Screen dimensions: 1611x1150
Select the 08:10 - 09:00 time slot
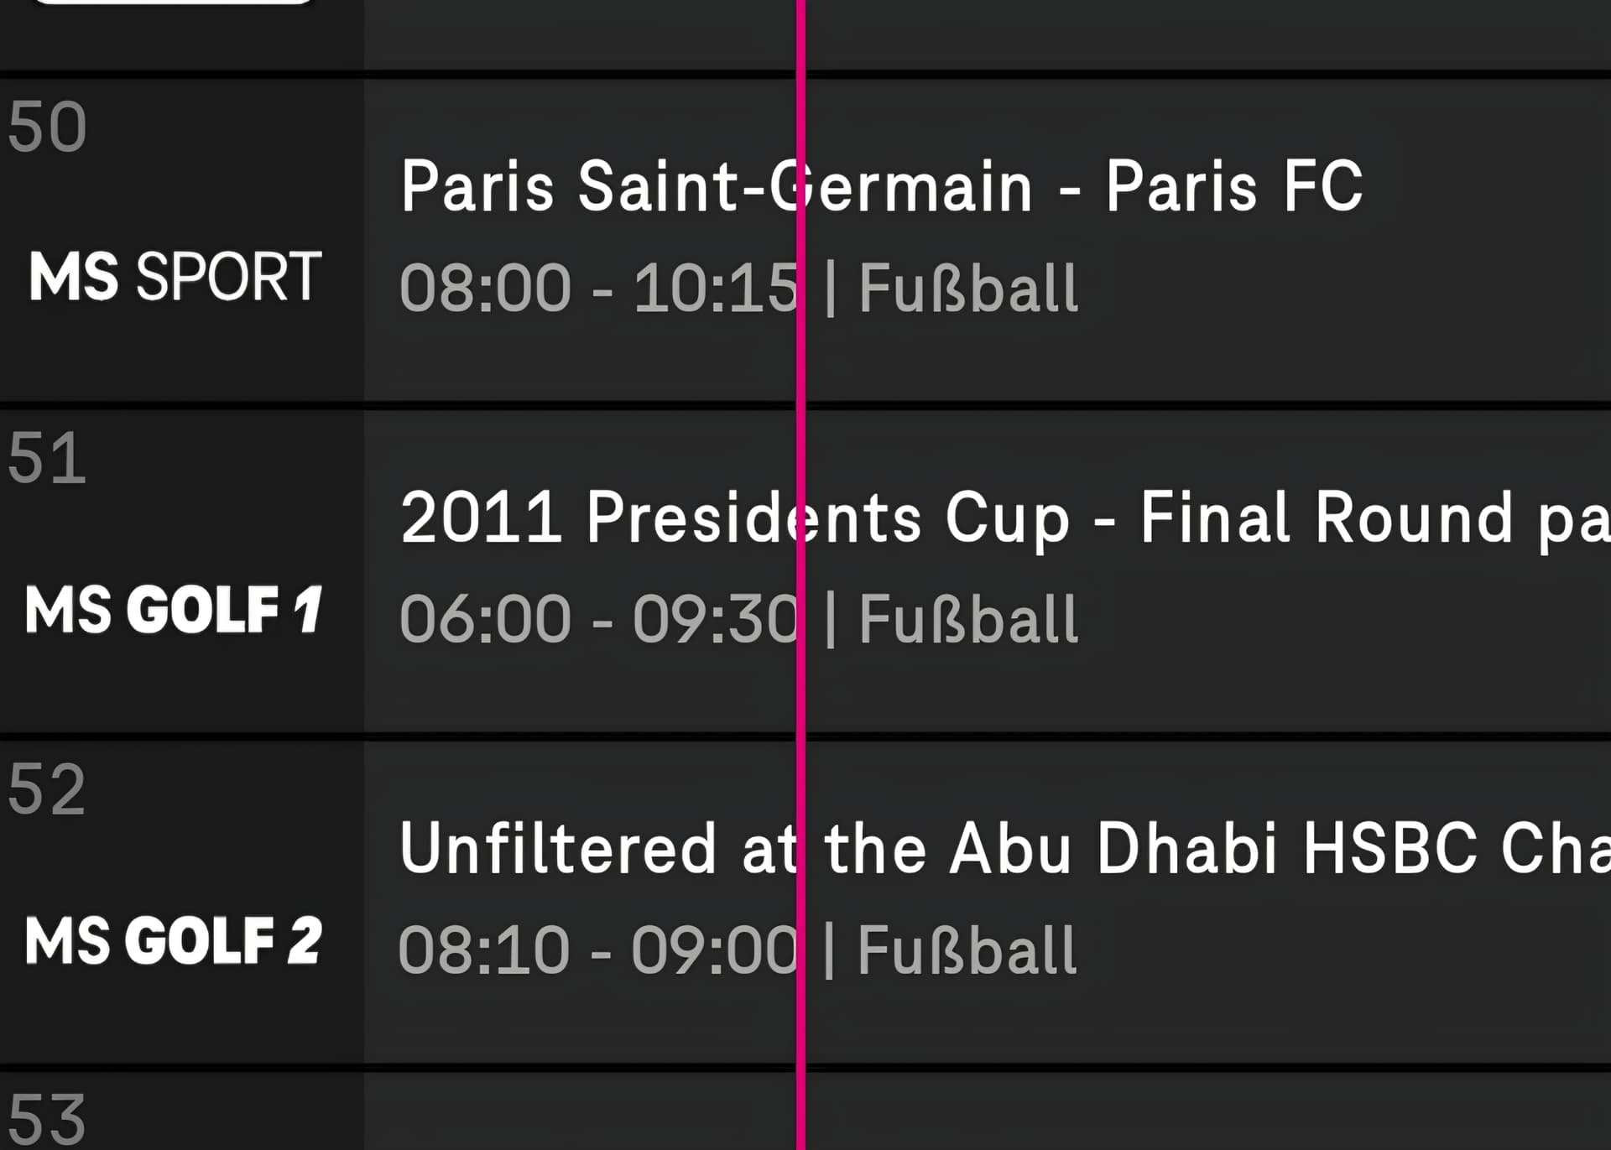596,950
